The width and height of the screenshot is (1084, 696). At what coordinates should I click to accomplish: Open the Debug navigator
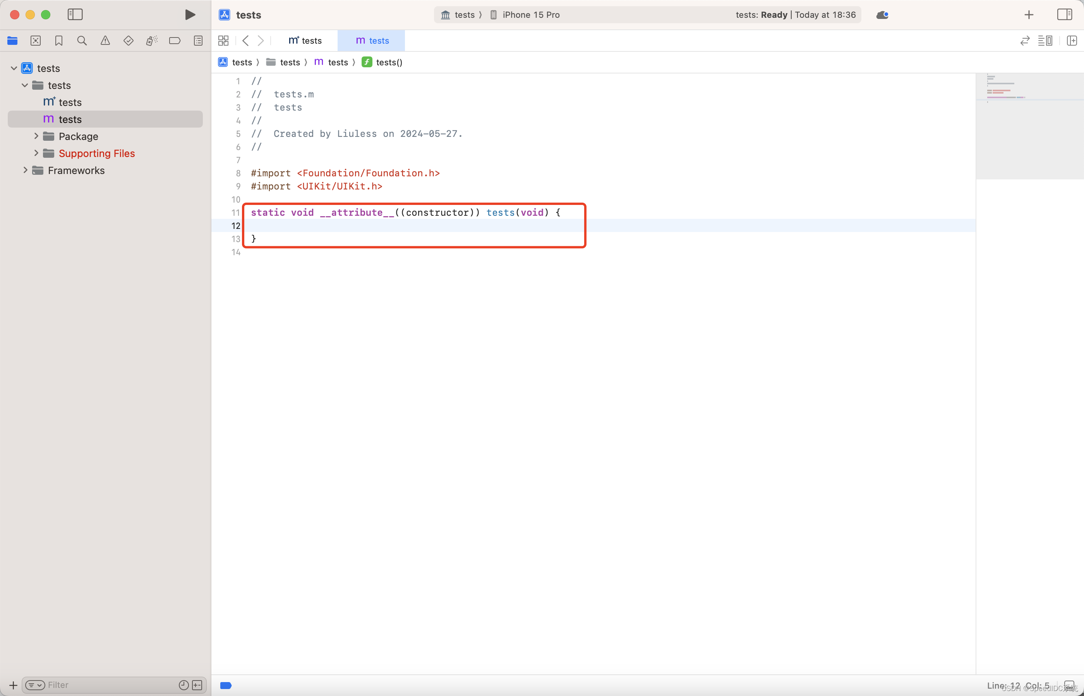pos(151,41)
